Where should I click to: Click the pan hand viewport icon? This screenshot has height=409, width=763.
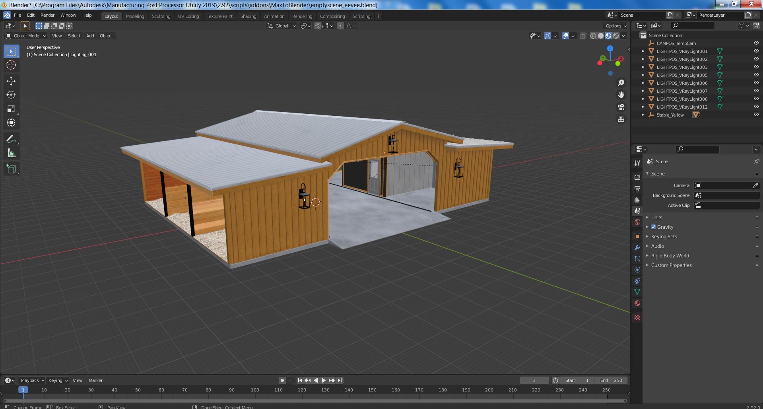(x=621, y=95)
